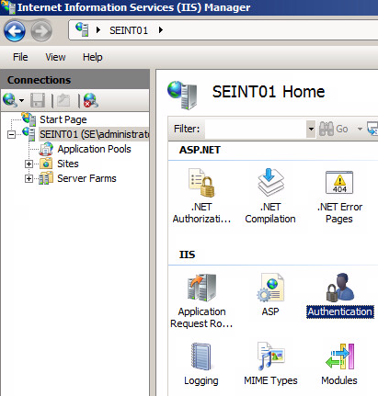
Task: Click the ASP.NET group header
Action: 200,150
